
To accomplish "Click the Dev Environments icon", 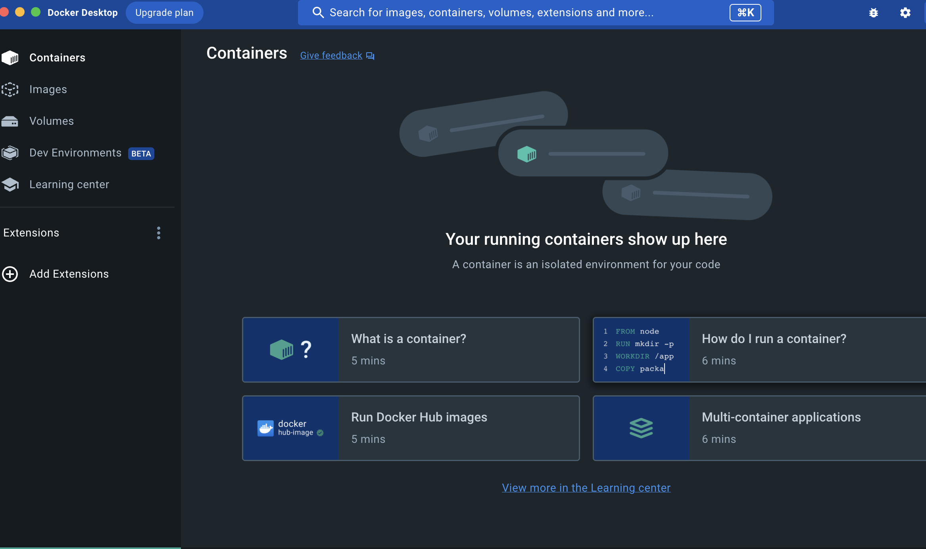I will click(10, 153).
